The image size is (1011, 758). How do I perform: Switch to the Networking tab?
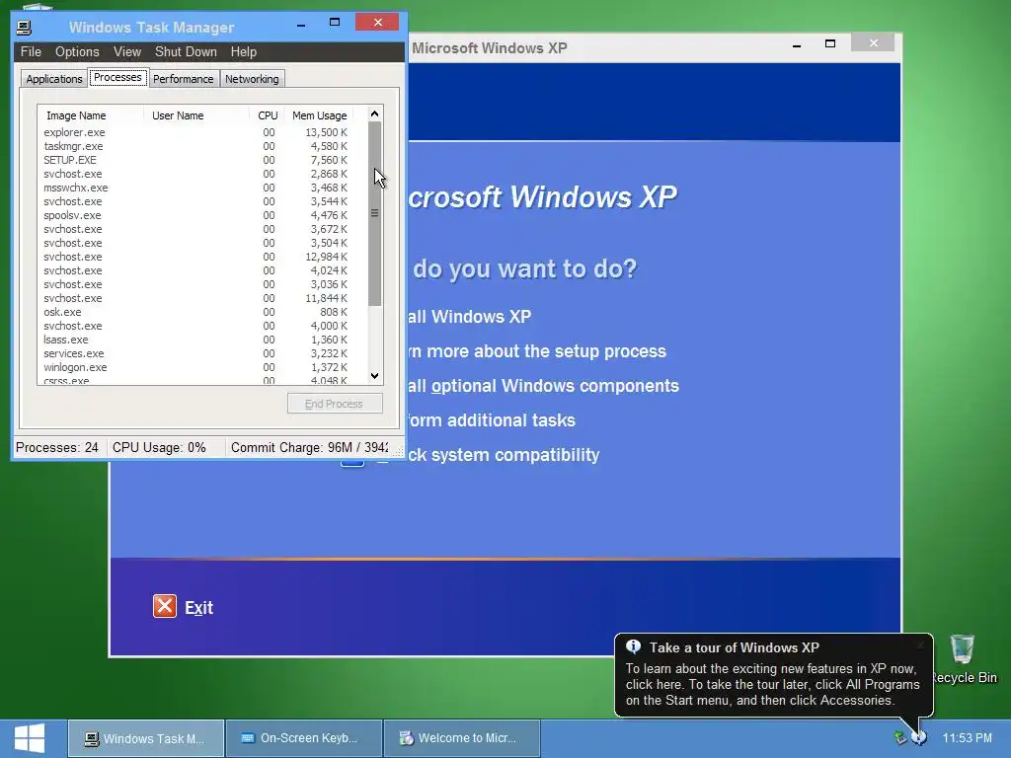[252, 79]
